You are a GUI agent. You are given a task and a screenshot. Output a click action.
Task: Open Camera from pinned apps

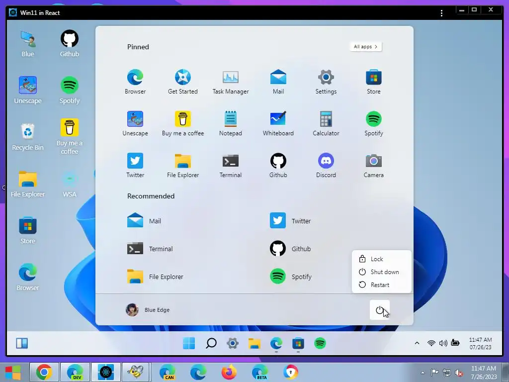pos(374,165)
